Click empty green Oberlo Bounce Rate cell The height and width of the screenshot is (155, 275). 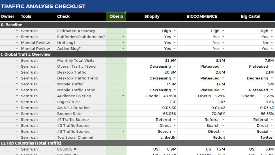click(116, 114)
